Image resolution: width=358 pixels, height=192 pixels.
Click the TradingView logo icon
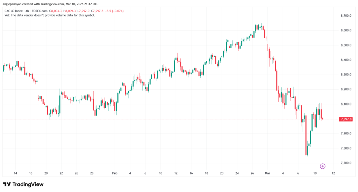[7, 184]
